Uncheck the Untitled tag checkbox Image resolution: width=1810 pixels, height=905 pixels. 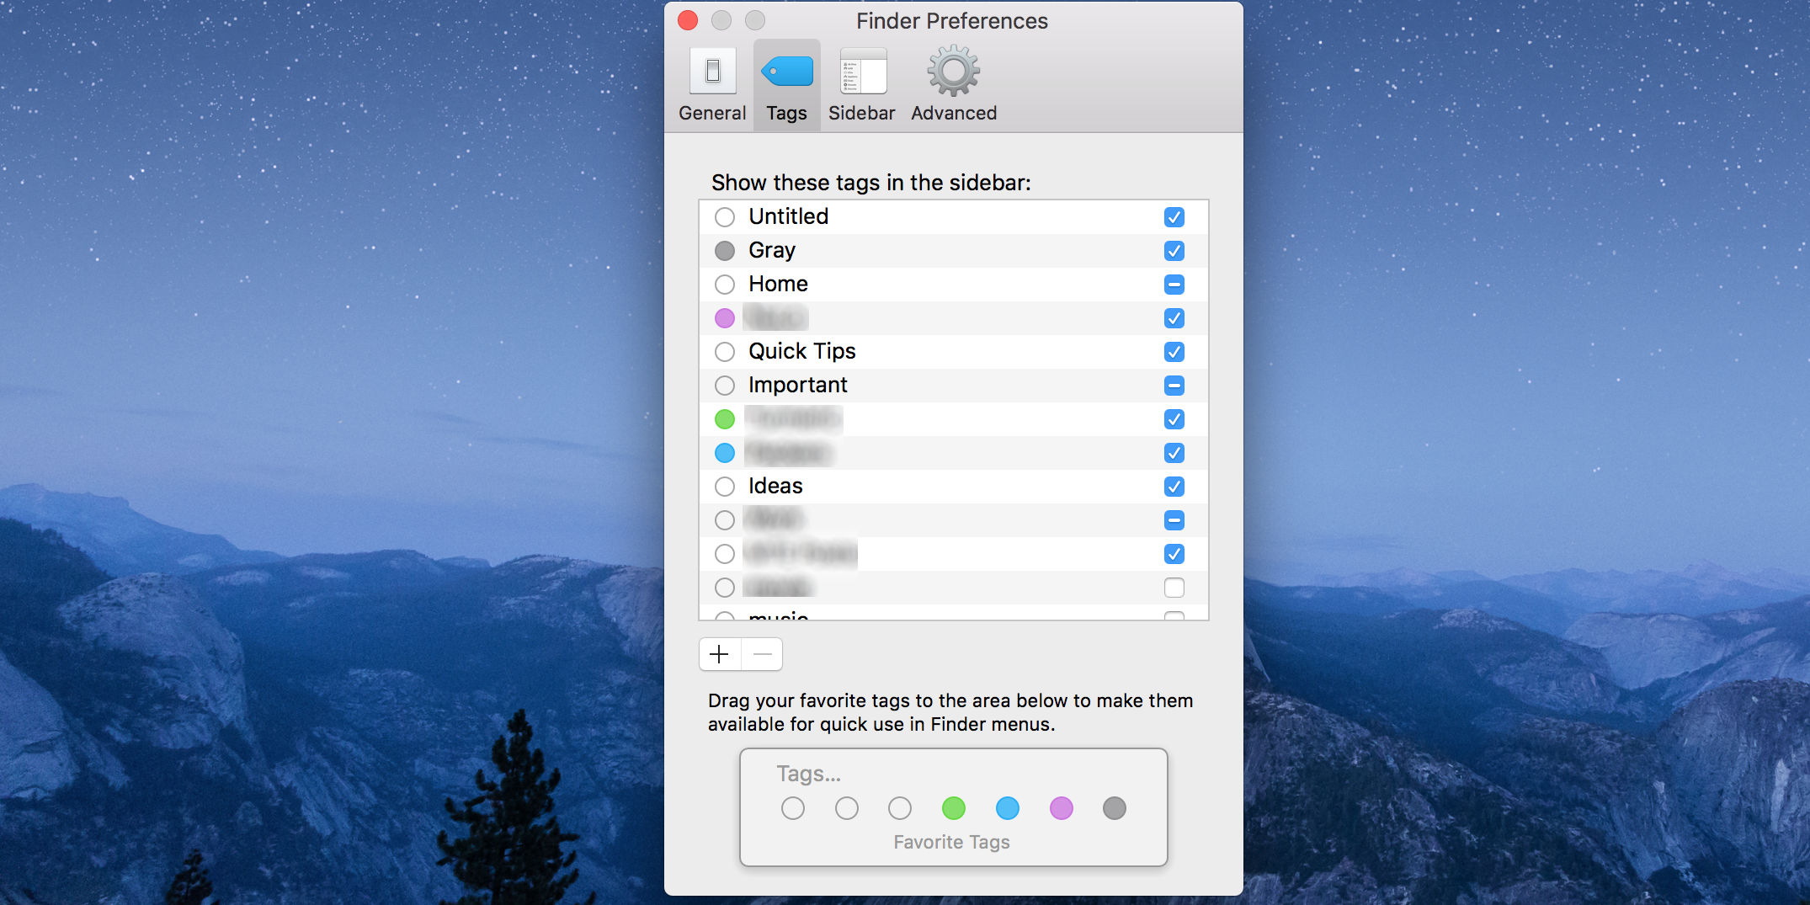point(1174,217)
